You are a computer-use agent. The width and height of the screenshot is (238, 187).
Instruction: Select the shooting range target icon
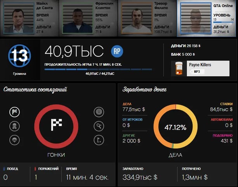pyautogui.click(x=99, y=112)
